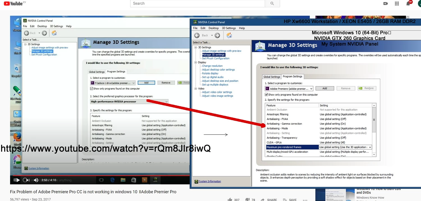Collapse 3D Settings tree node in front window
The width and height of the screenshot is (421, 201).
coord(196,47)
